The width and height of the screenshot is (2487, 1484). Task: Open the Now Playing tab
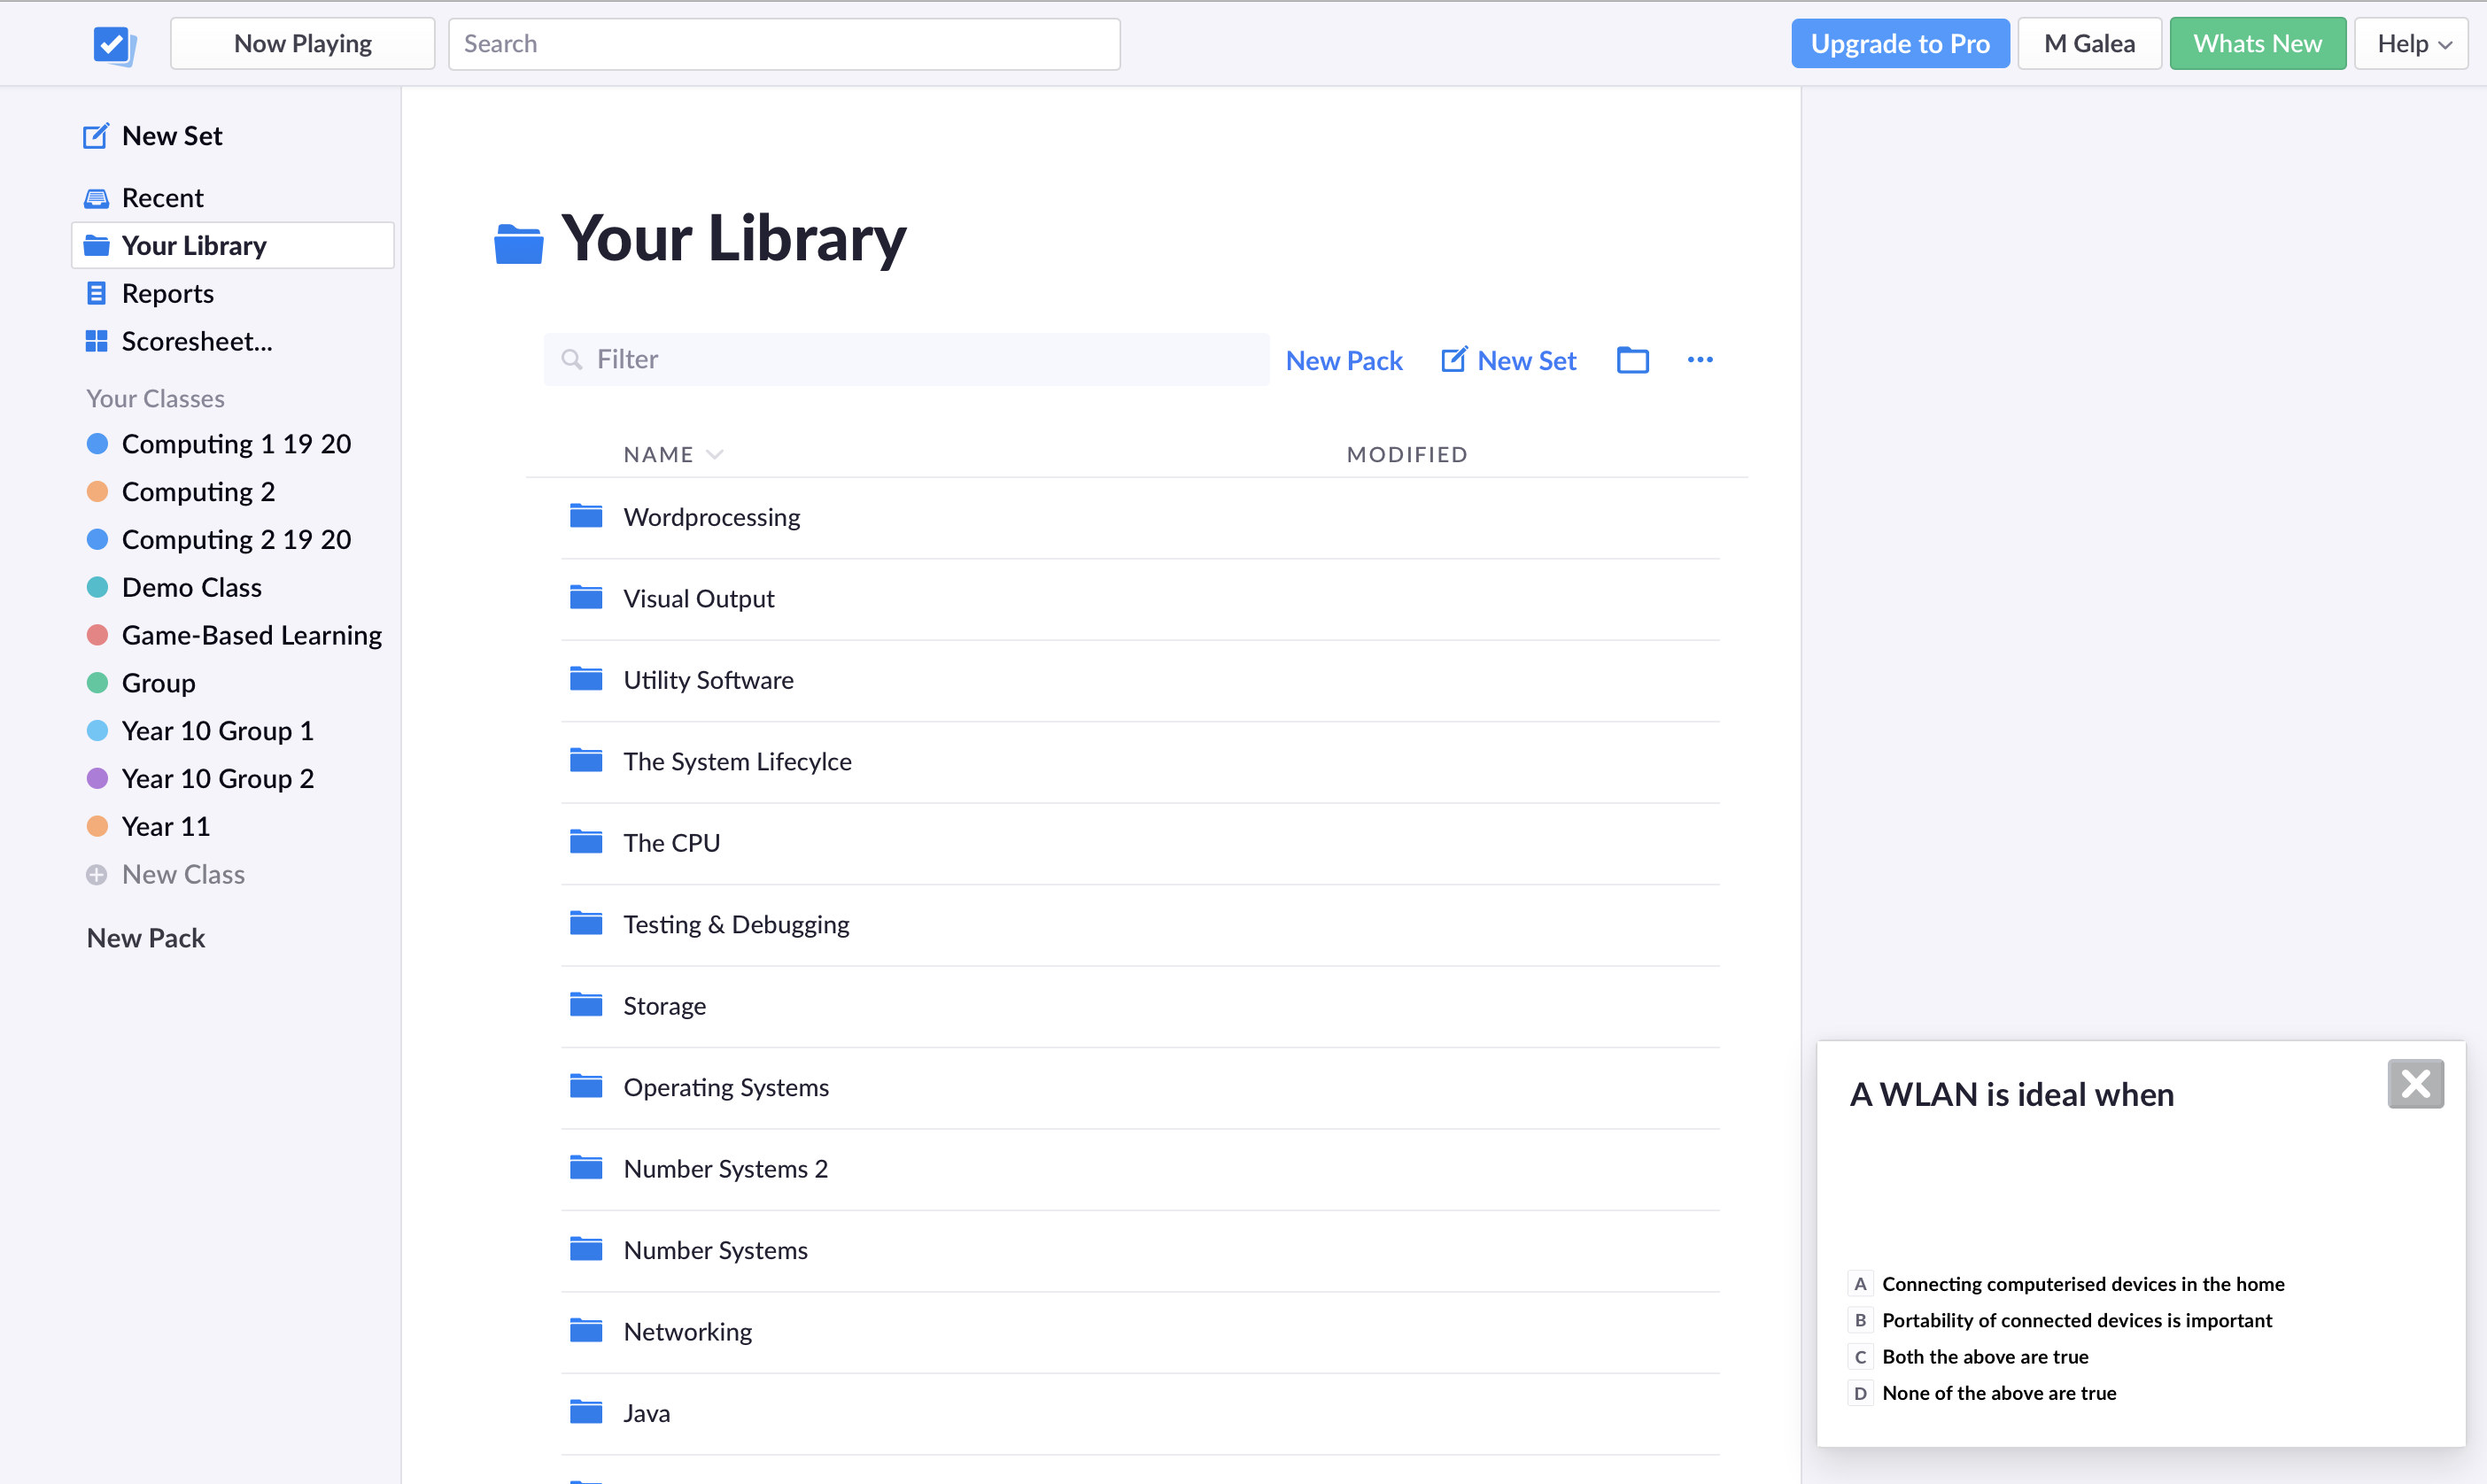pos(302,44)
